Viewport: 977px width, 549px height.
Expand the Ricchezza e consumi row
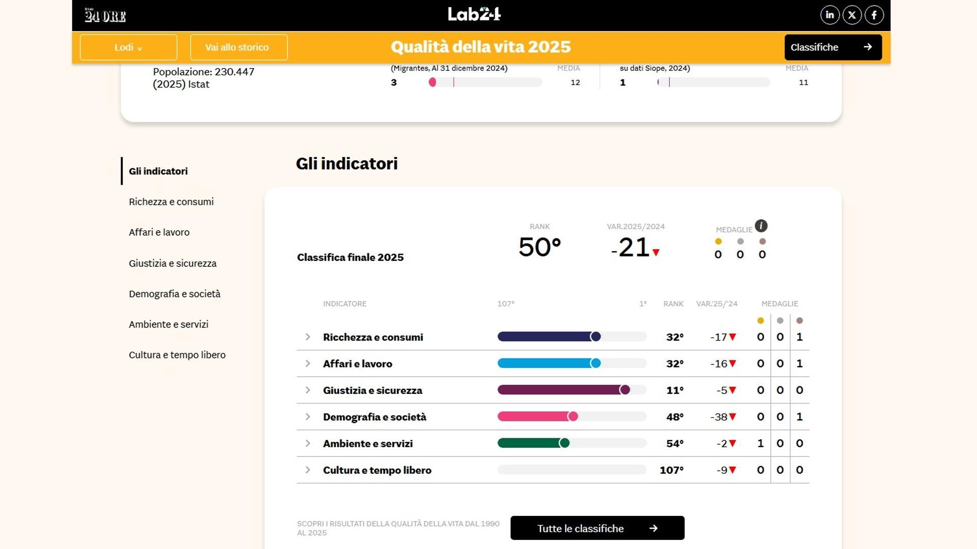[x=307, y=337]
